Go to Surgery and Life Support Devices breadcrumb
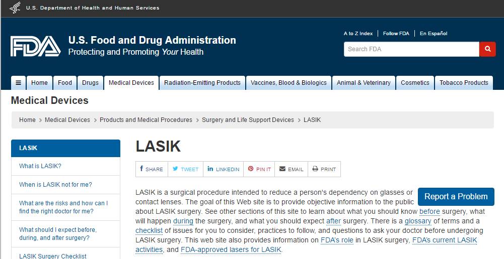The image size is (504, 259). click(248, 120)
